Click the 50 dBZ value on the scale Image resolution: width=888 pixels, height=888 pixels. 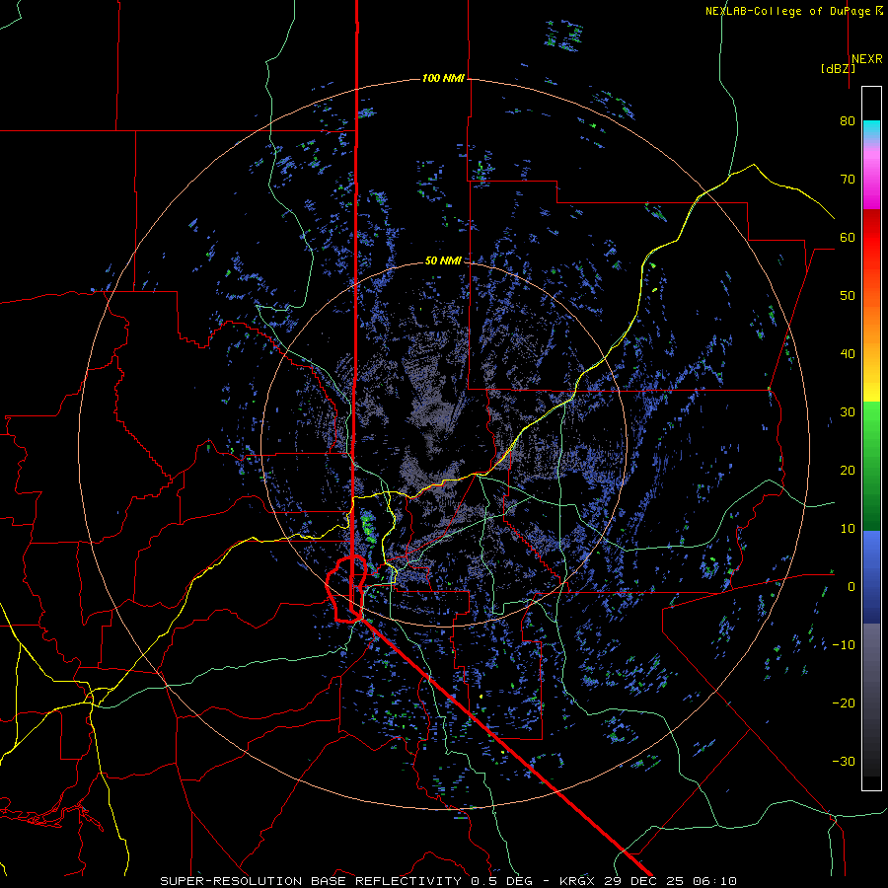tap(848, 296)
